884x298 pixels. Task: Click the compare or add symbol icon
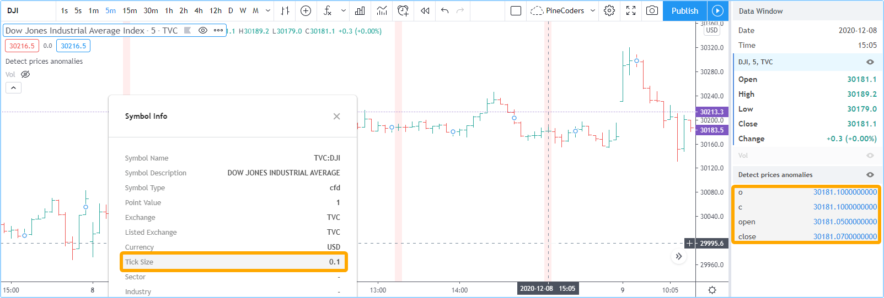306,11
